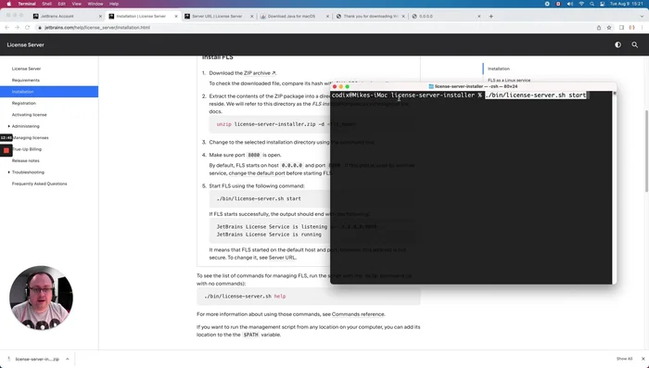The width and height of the screenshot is (649, 368).
Task: Click the browser back arrow
Action: coord(7,28)
